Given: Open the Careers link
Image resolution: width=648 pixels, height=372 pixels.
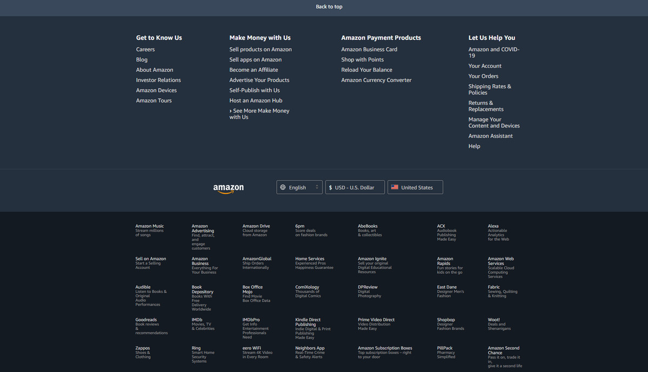Looking at the screenshot, I should coord(145,49).
